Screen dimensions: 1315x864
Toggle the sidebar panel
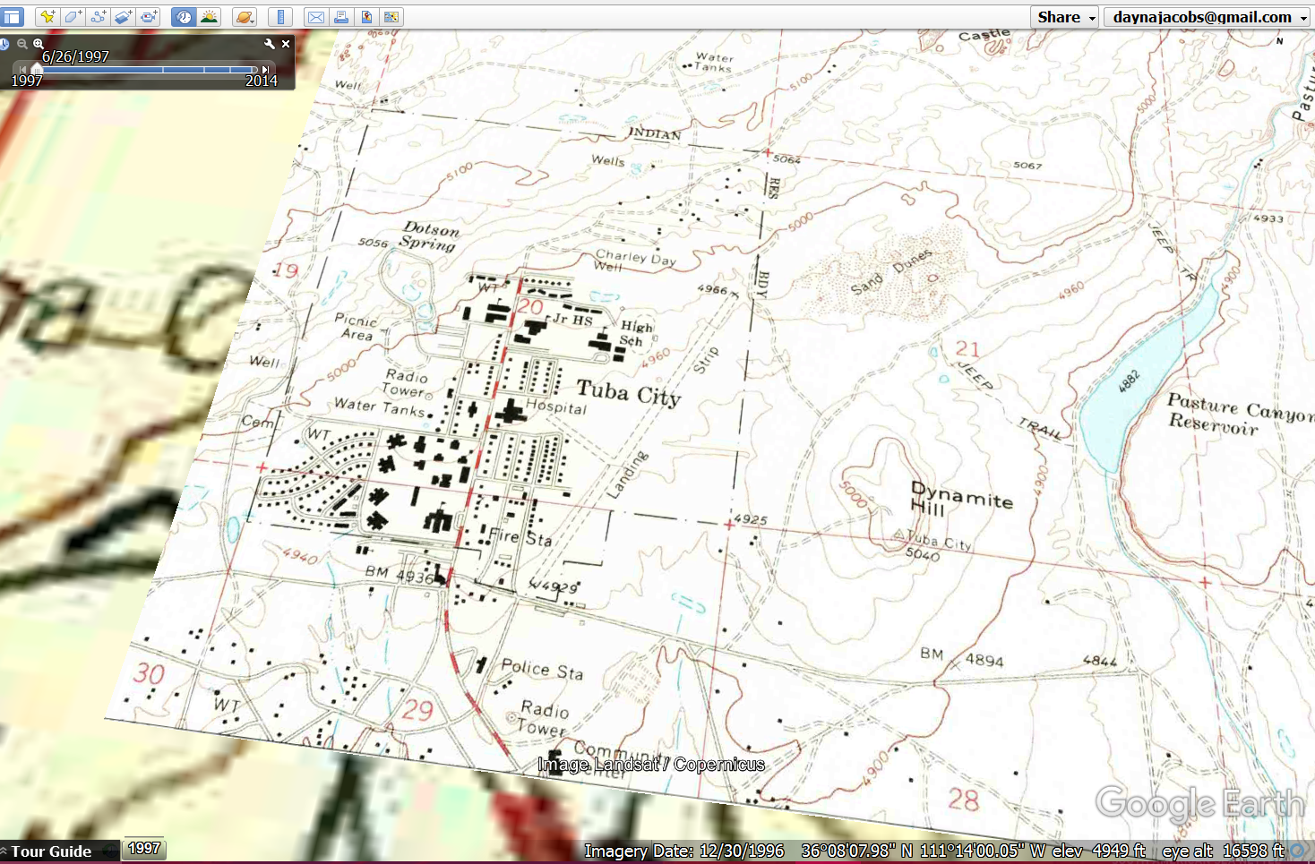pos(13,17)
